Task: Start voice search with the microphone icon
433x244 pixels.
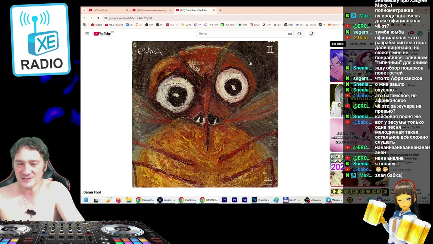Action: (312, 34)
